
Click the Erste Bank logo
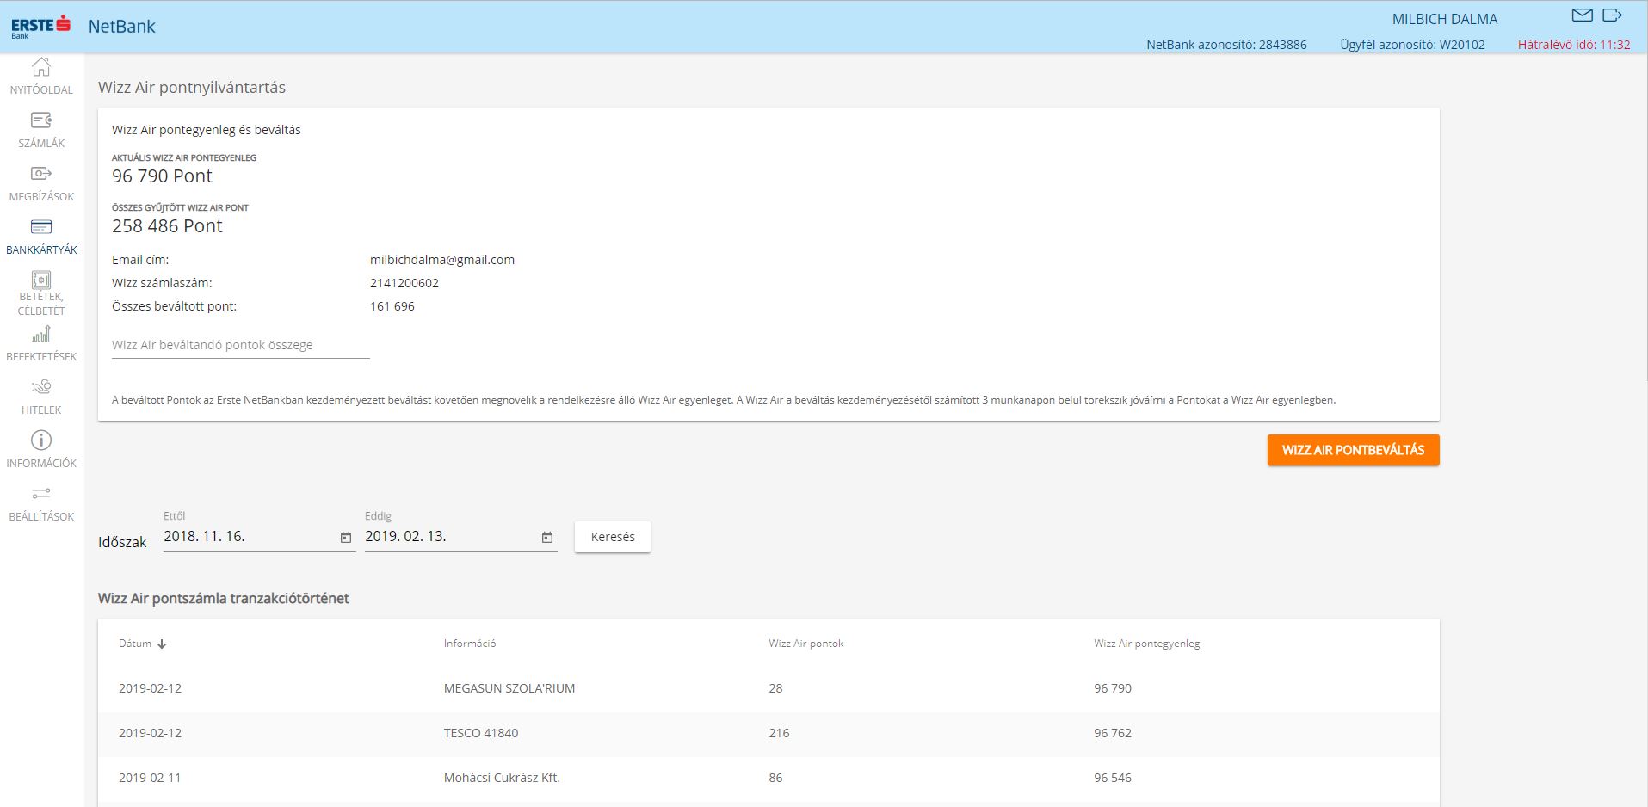pyautogui.click(x=40, y=27)
